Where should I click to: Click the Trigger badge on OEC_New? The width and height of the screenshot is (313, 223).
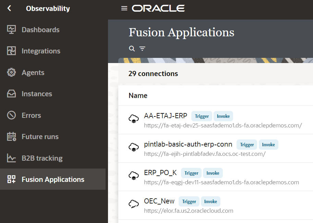pos(189,201)
